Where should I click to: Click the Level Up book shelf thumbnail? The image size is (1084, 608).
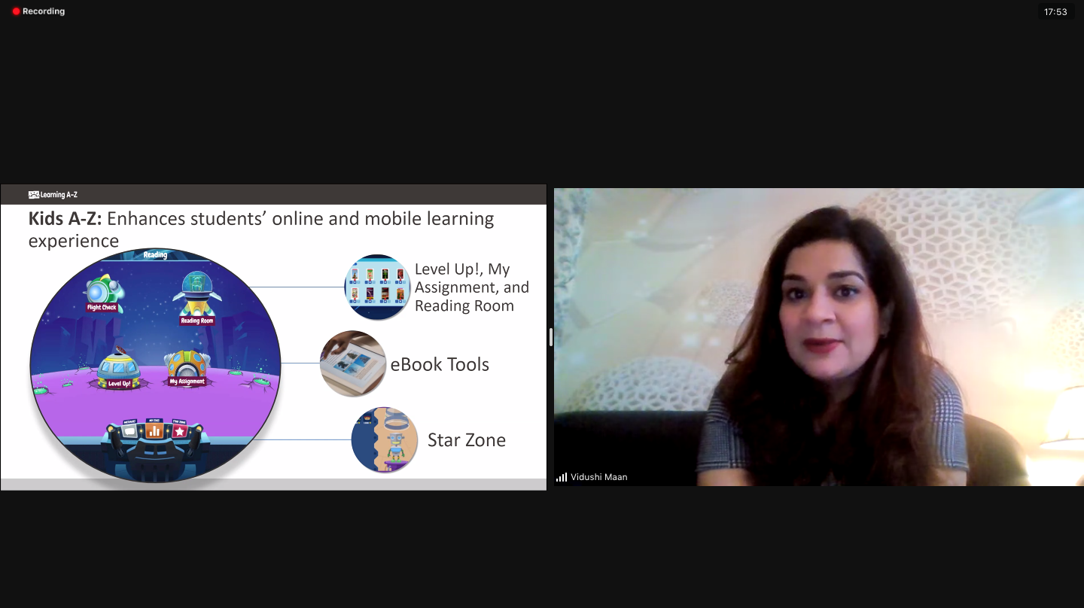(377, 287)
